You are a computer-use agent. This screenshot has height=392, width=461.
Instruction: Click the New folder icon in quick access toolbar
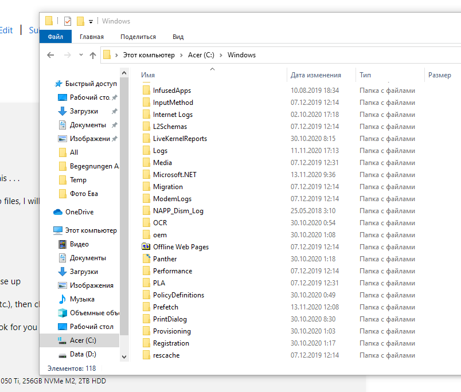(x=80, y=21)
